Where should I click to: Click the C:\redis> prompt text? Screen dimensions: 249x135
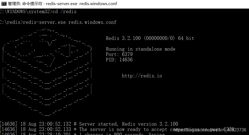(x=11, y=22)
